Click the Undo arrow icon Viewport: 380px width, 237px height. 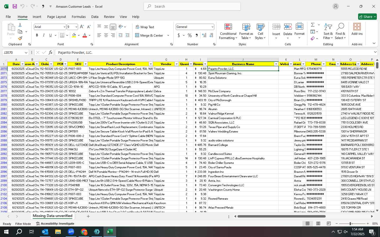pyautogui.click(x=22, y=6)
